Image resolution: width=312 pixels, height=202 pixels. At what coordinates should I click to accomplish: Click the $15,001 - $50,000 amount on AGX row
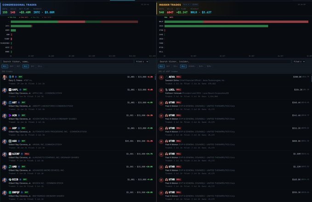pos(135,141)
